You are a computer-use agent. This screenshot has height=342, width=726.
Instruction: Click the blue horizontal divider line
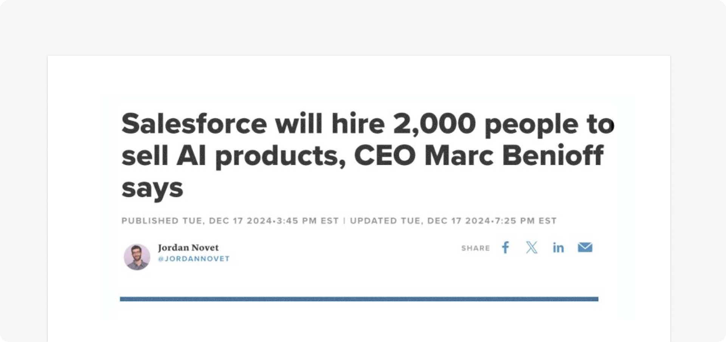(x=359, y=299)
